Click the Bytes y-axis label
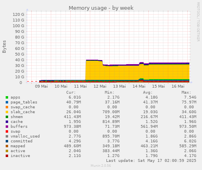This screenshot has height=170, width=202. point(4,47)
